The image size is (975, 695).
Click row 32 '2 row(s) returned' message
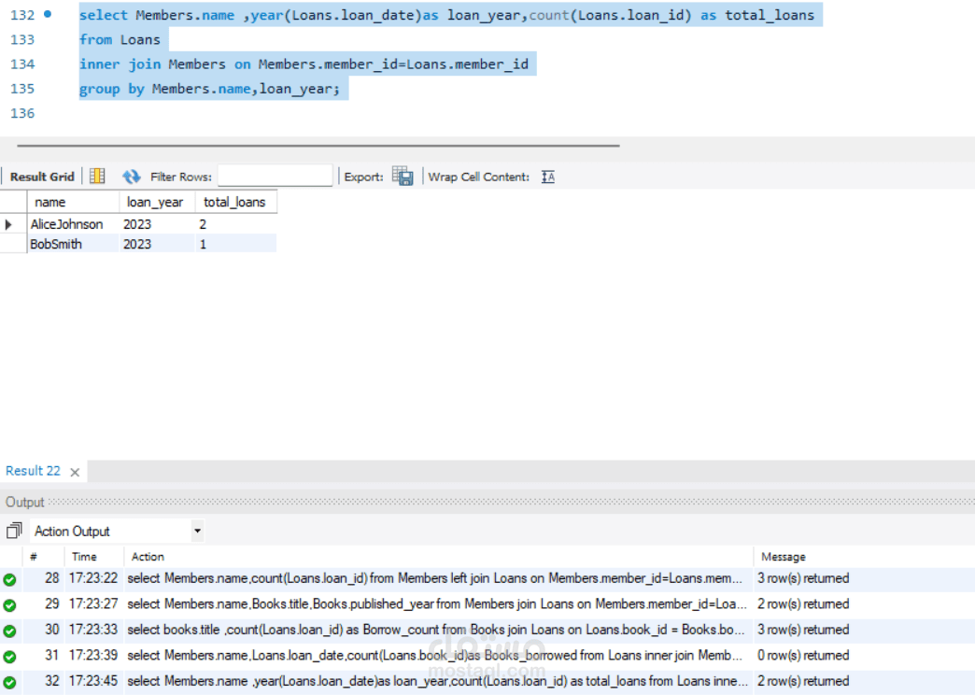803,681
